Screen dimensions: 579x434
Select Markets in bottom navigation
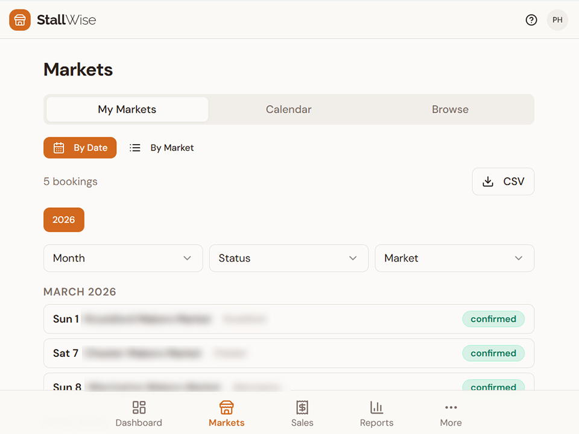tap(226, 414)
